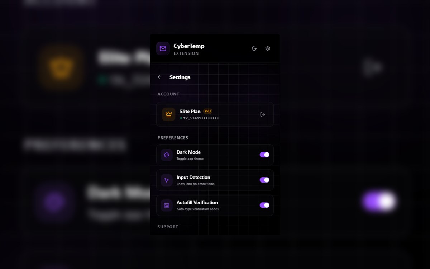Screen dimensions: 430x269
Task: Turn off the Input Detection switch
Action: 264,180
